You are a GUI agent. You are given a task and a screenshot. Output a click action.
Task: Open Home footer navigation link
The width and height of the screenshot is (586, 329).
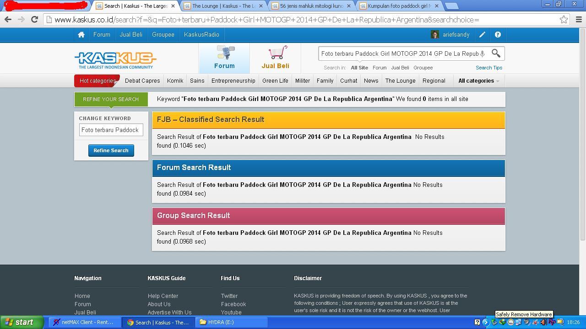(x=82, y=296)
